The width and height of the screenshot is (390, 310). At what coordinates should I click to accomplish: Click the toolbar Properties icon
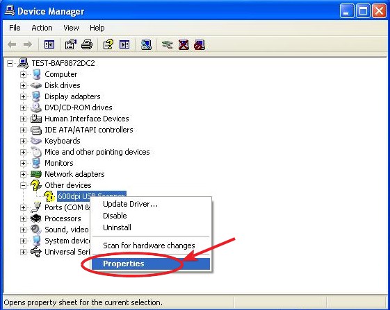71,45
